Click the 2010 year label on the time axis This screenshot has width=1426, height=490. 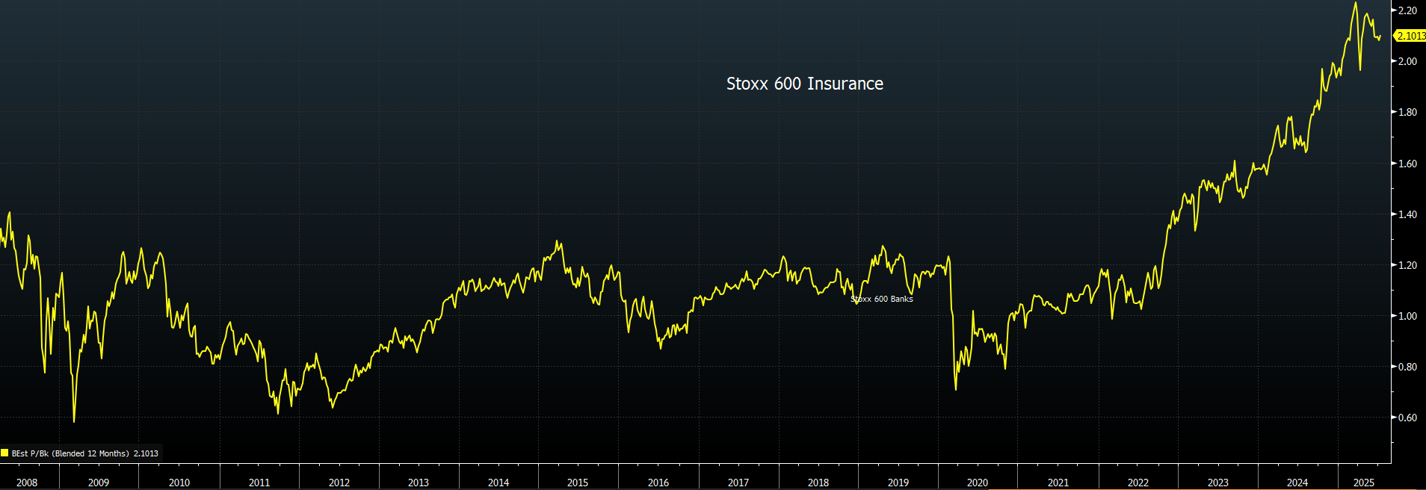(x=179, y=483)
